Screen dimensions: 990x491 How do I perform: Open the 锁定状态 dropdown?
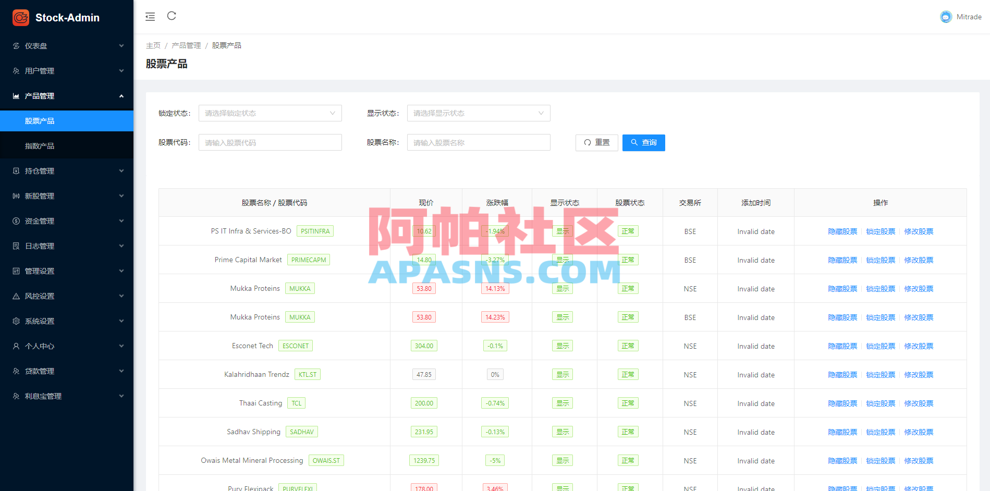270,113
